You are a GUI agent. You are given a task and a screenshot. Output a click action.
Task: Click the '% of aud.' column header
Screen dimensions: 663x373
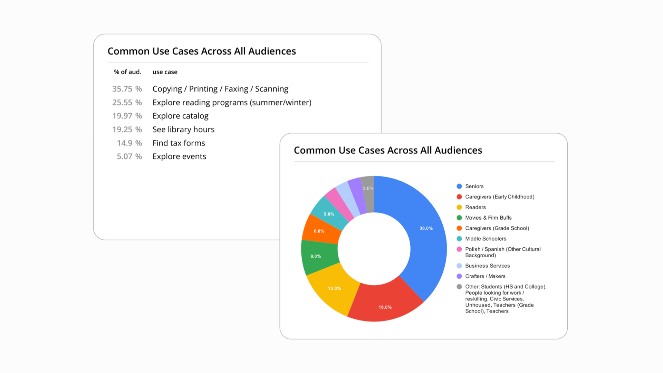(x=127, y=72)
